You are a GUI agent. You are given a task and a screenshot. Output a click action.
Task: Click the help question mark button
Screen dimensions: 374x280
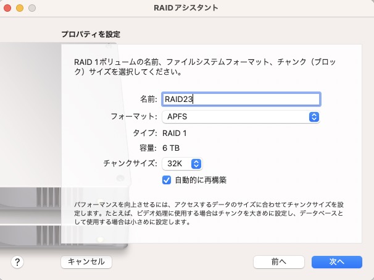18,262
